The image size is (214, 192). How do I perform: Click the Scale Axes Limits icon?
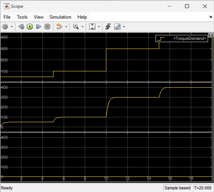point(92,27)
